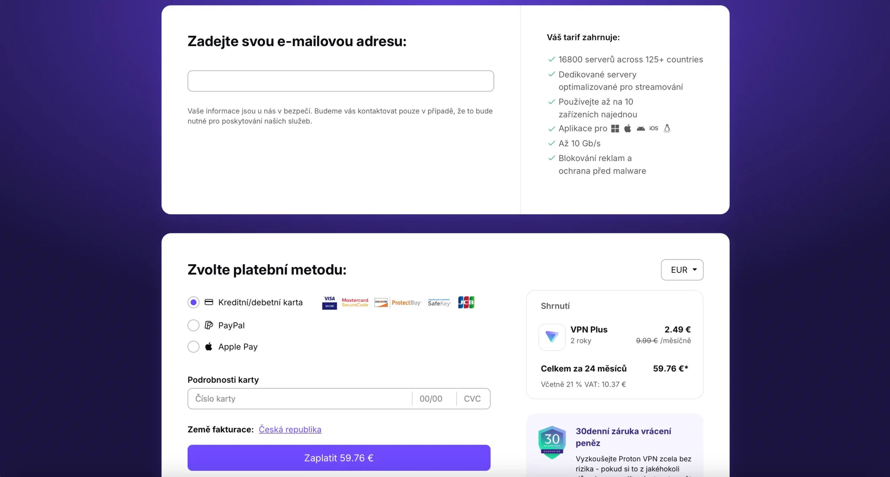Click the JCB card logo

(466, 302)
